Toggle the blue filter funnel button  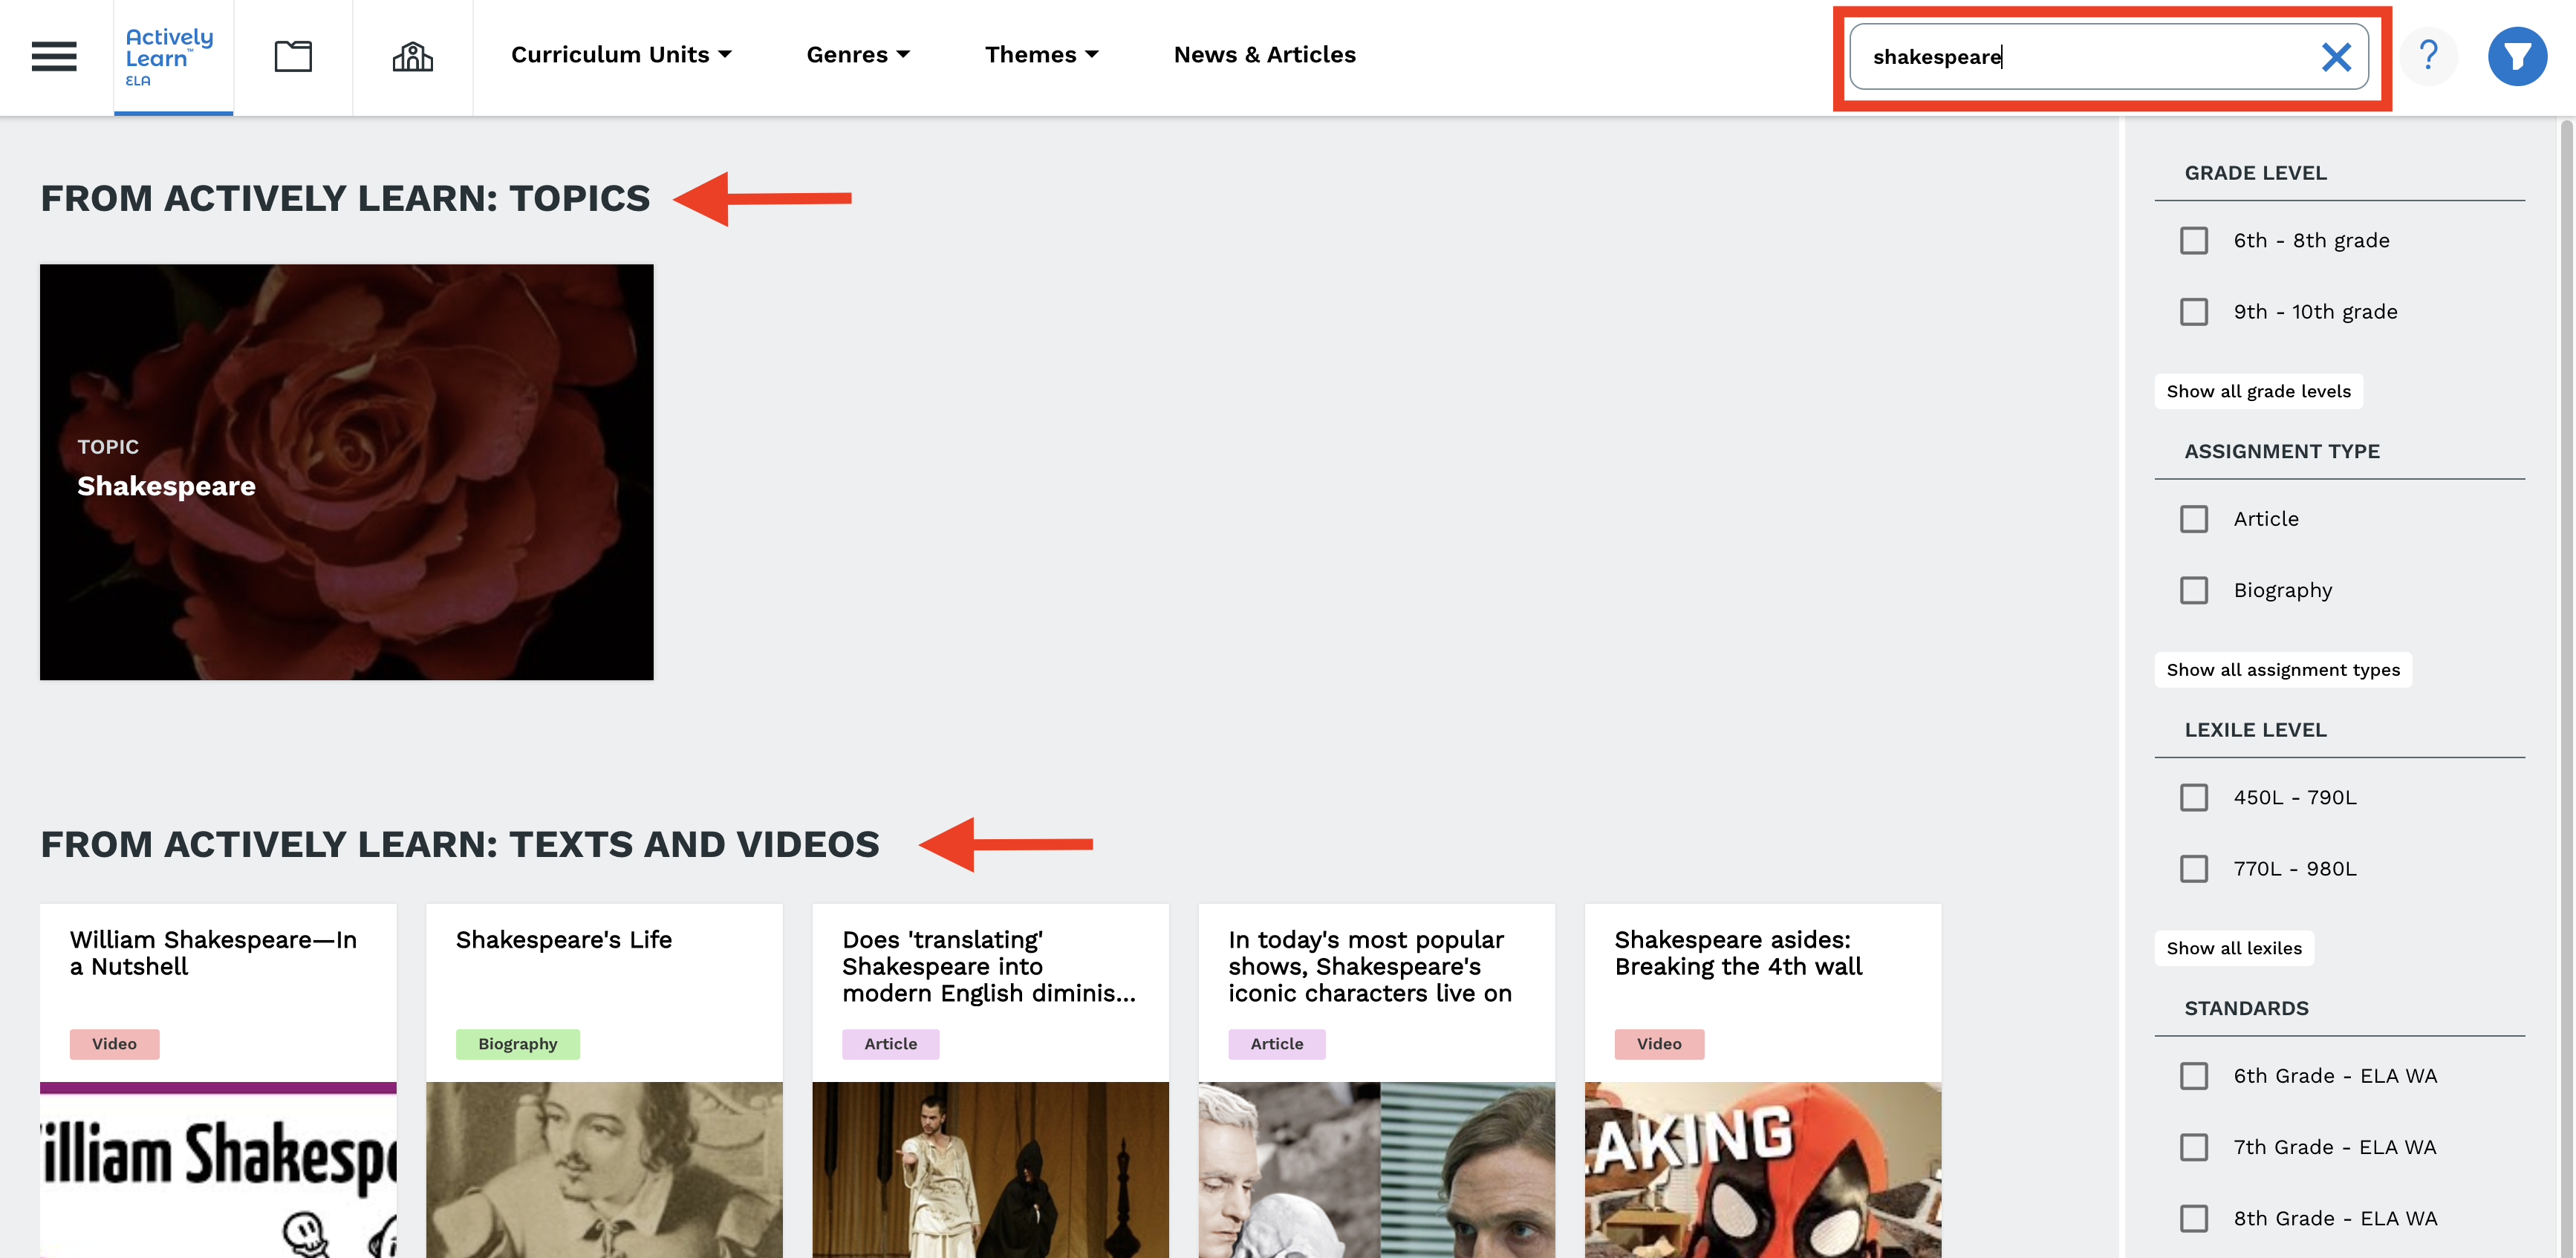tap(2517, 56)
